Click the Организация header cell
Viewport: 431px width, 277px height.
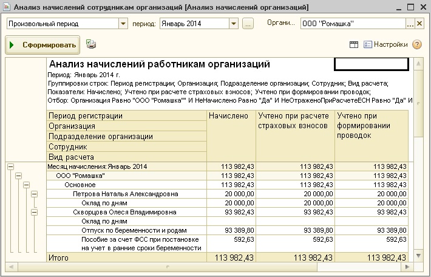click(x=127, y=126)
